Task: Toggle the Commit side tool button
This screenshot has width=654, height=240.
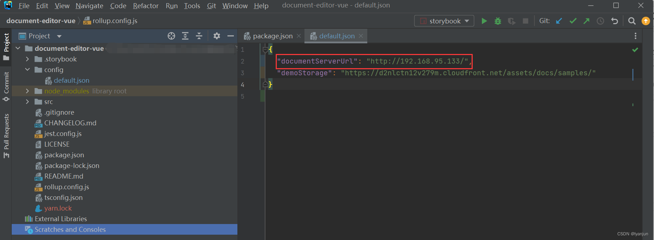Action: 6,87
